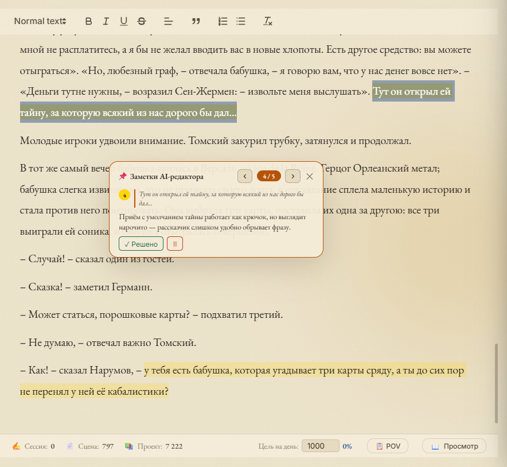Image resolution: width=507 pixels, height=467 pixels.
Task: Open the Normal text style dropdown
Action: click(40, 21)
